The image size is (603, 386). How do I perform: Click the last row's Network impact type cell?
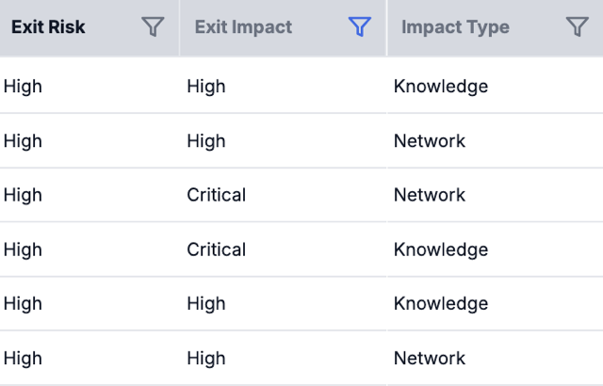tap(430, 358)
